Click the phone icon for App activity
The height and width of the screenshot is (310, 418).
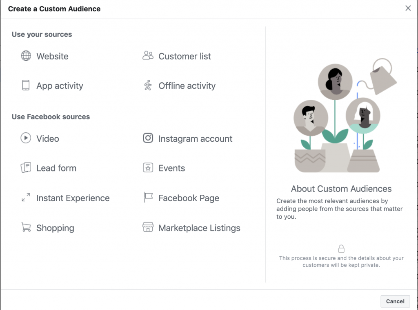(26, 86)
